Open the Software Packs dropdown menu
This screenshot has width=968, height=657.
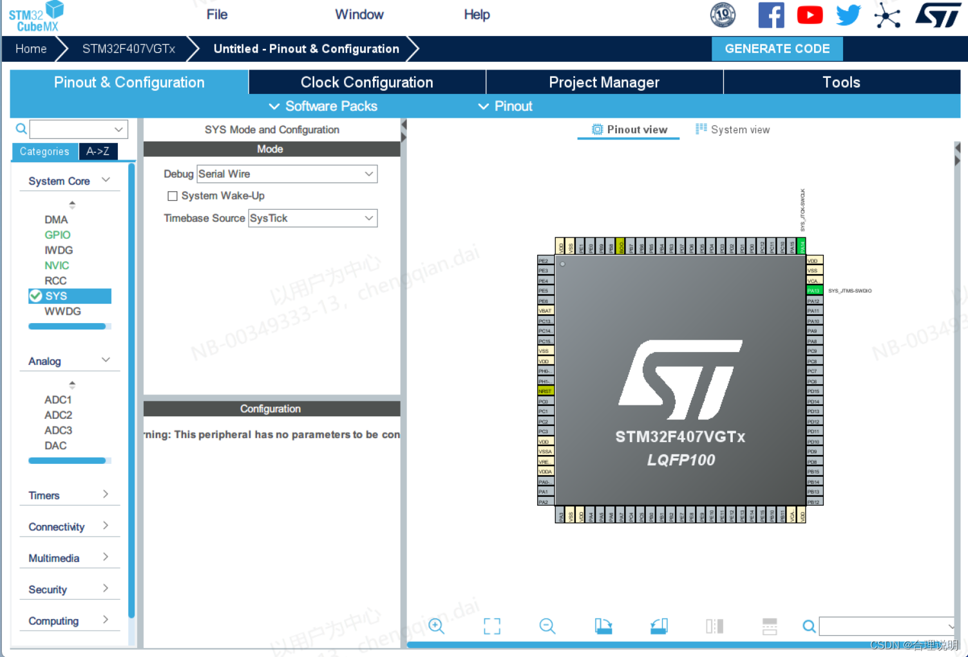coord(323,106)
